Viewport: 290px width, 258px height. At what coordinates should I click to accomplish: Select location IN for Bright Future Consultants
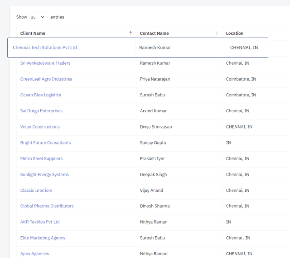228,143
